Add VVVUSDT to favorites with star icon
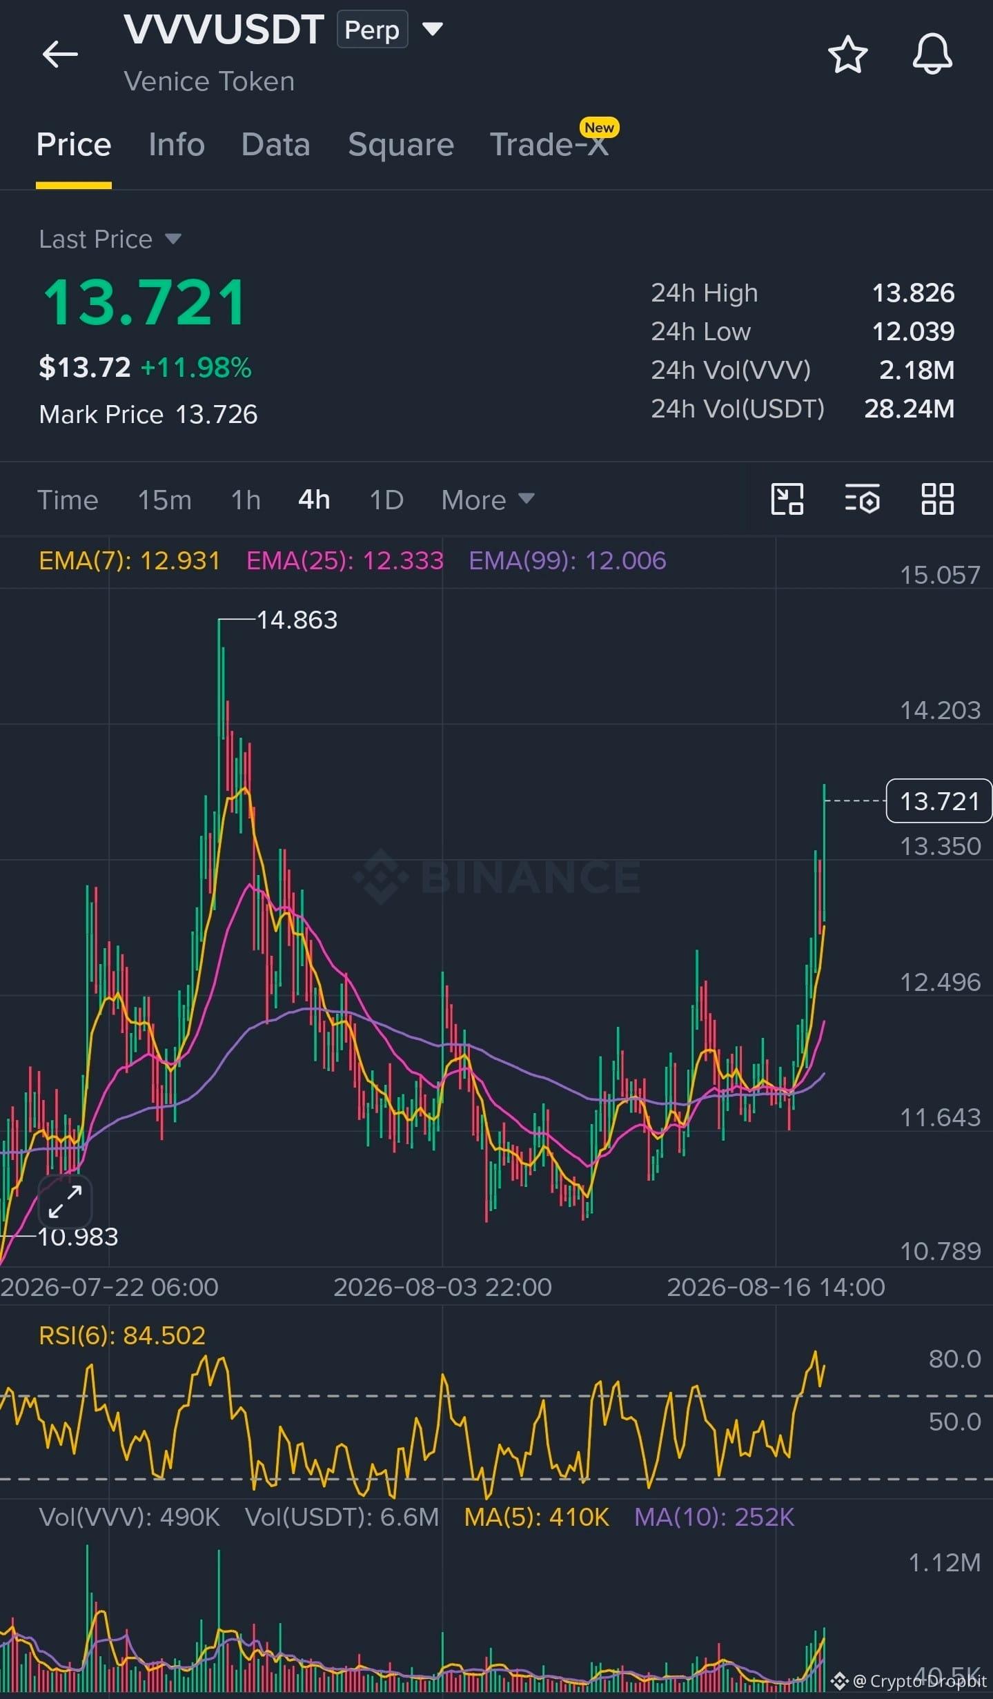 pyautogui.click(x=847, y=55)
